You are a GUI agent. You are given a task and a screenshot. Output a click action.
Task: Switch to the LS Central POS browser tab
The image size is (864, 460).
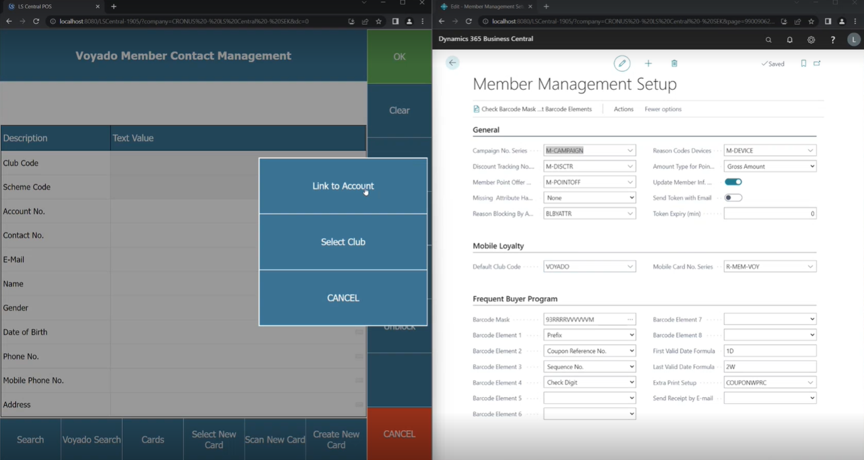[53, 7]
